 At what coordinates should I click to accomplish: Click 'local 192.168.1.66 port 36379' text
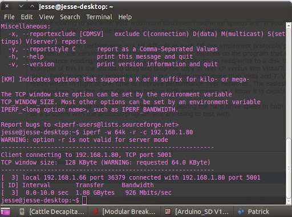tap(74, 178)
